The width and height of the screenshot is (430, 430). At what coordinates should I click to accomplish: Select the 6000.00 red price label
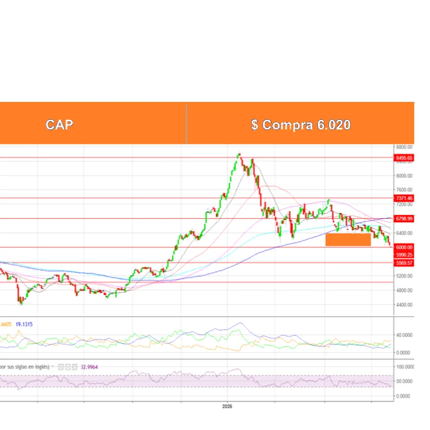click(x=404, y=247)
